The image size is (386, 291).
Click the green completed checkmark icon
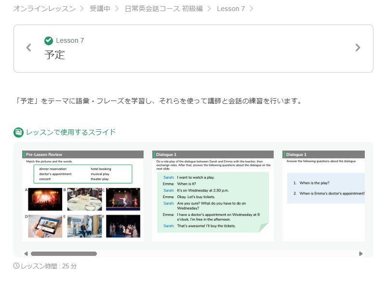49,40
